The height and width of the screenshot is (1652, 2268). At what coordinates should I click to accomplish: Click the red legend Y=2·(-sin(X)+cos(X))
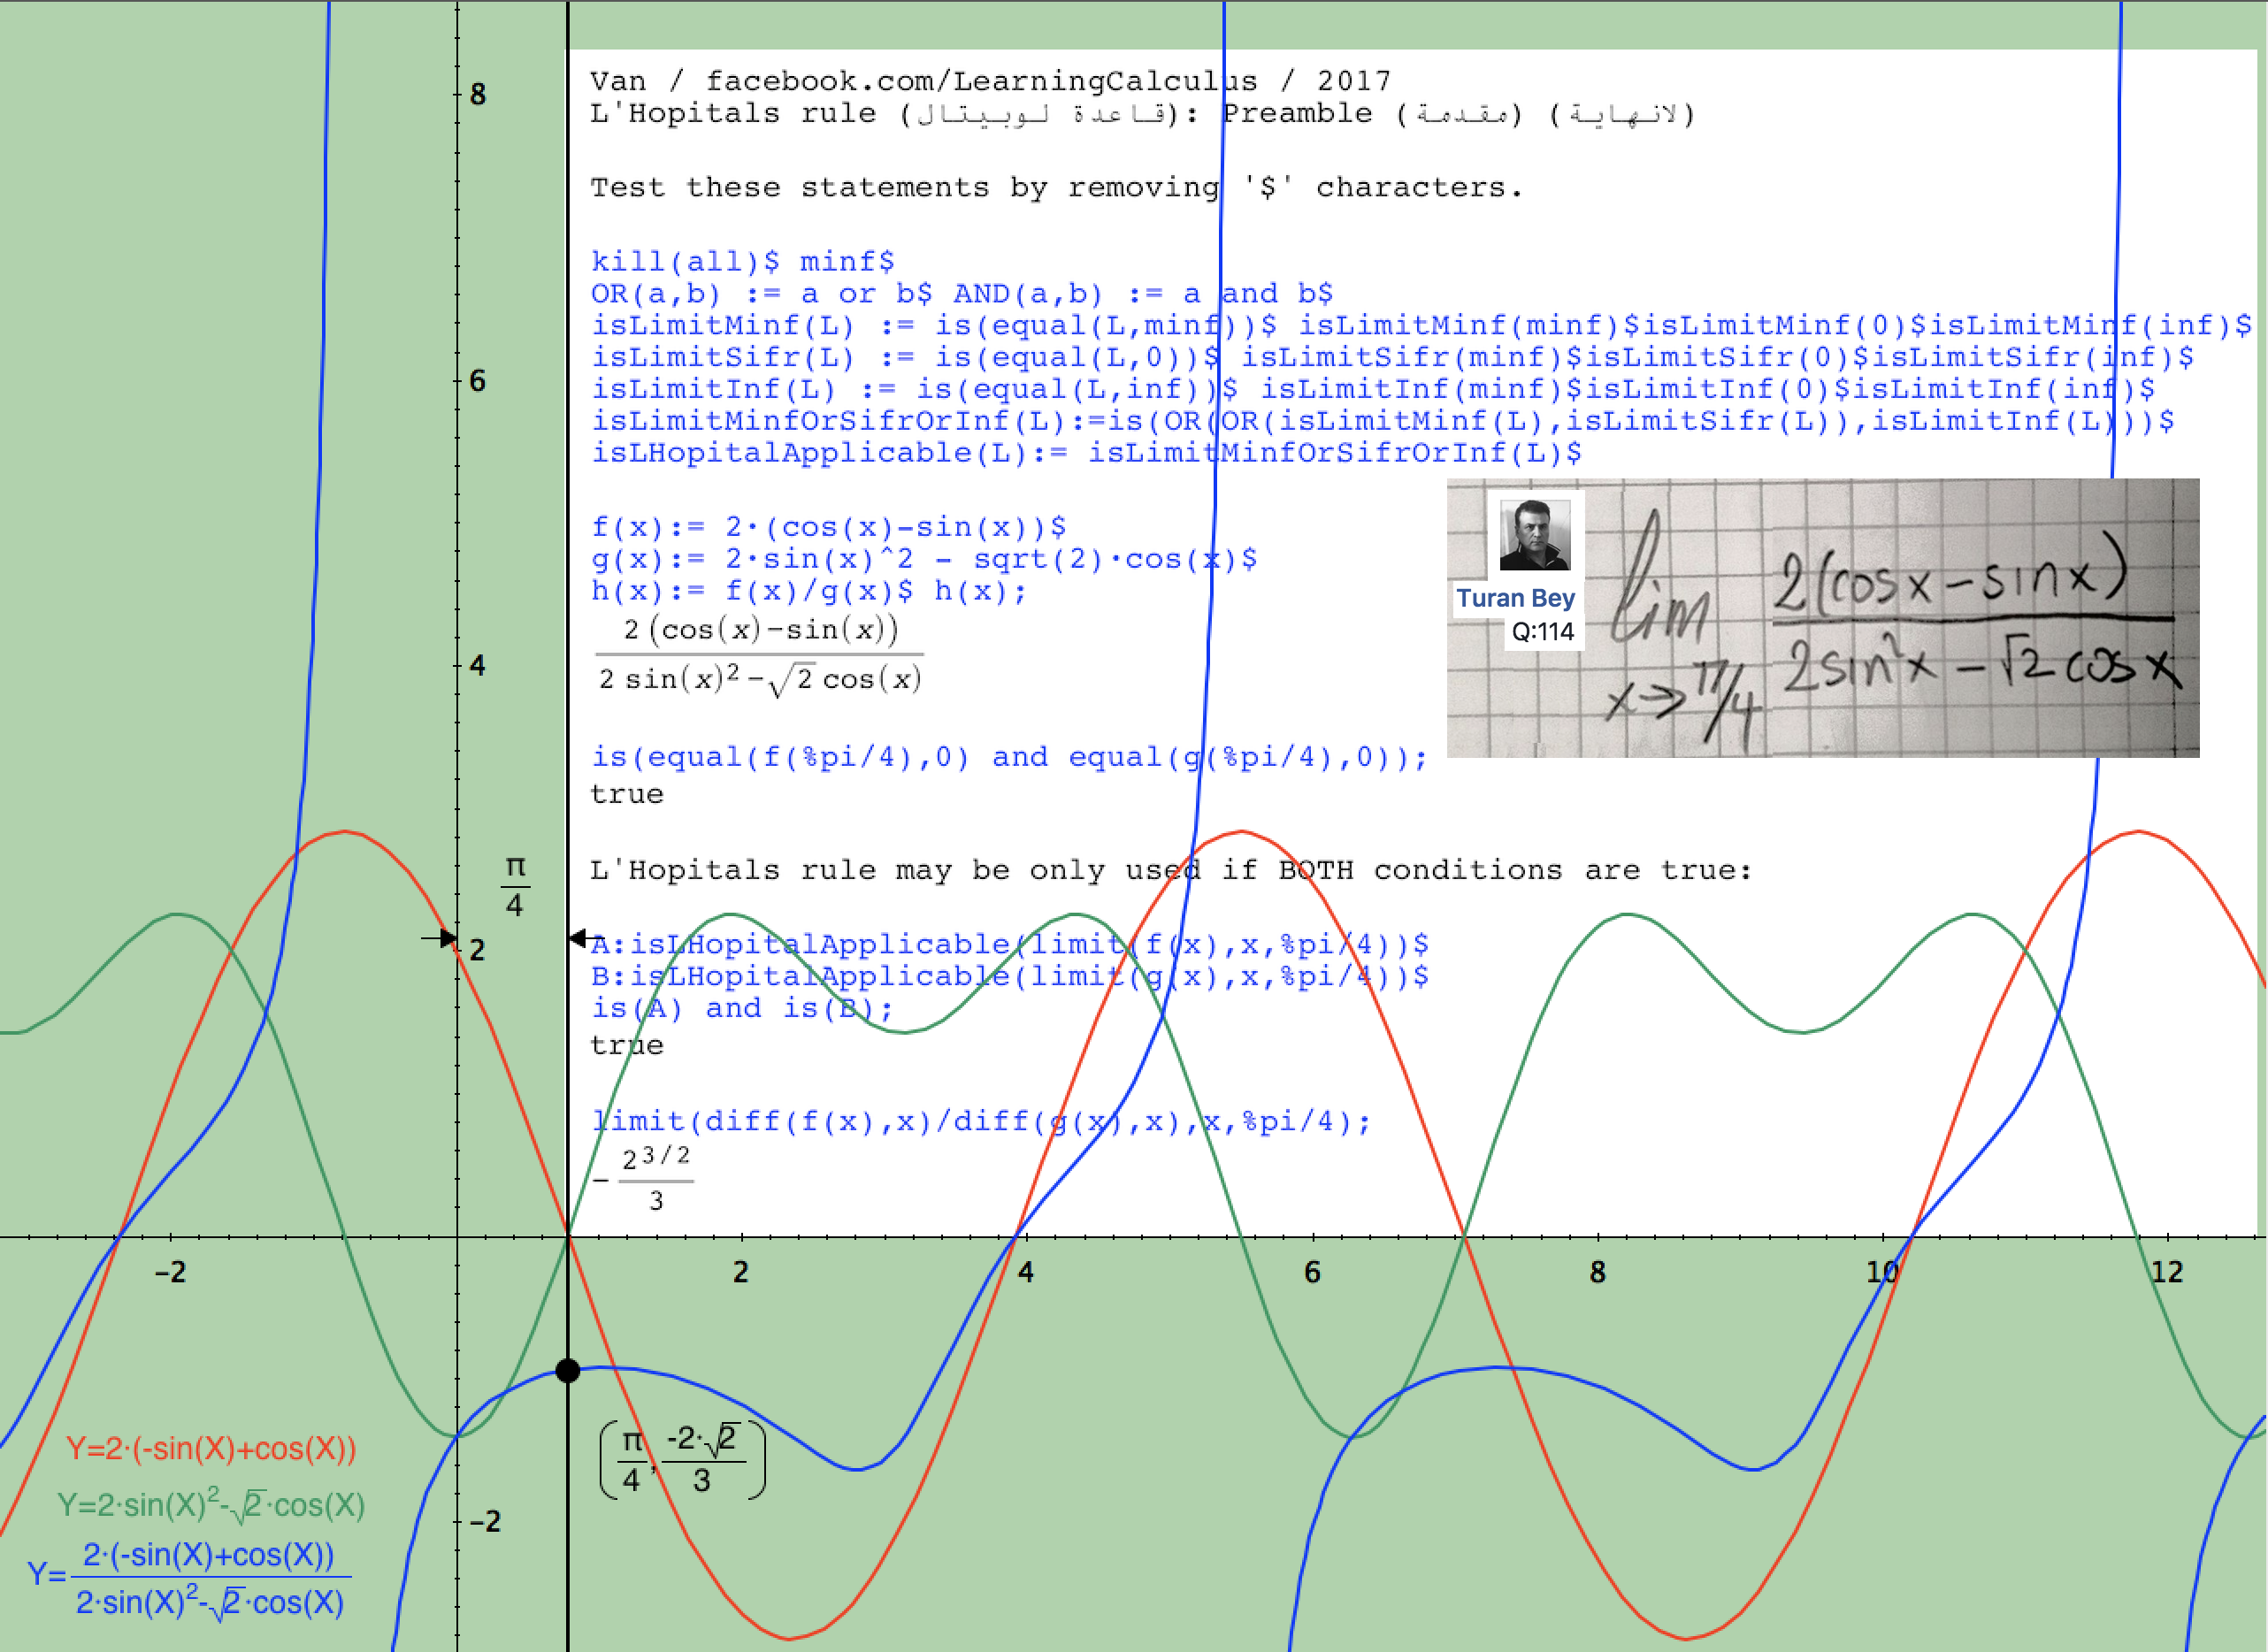click(211, 1450)
